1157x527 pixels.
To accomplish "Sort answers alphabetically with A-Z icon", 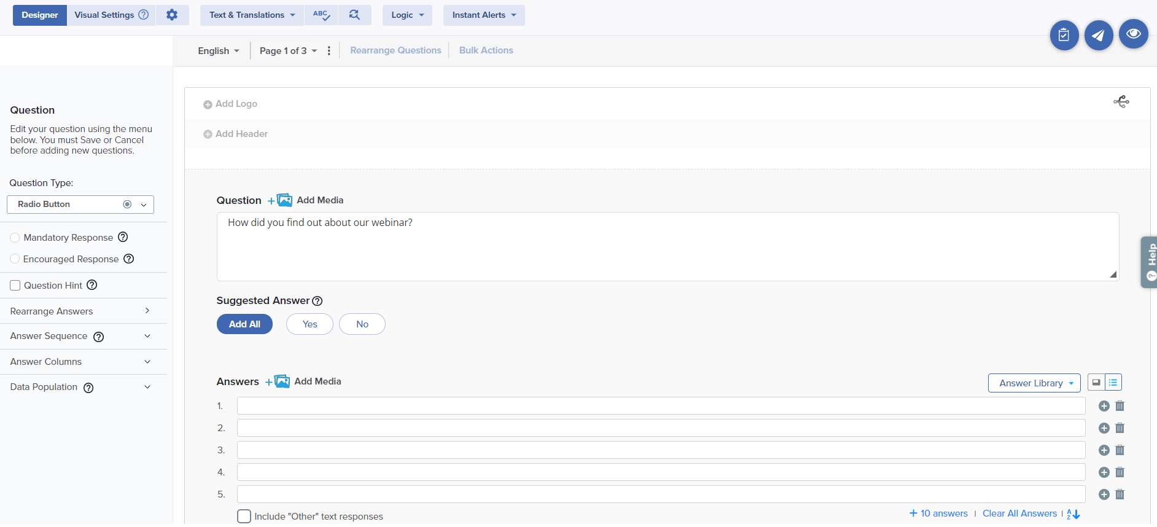I will [1073, 514].
